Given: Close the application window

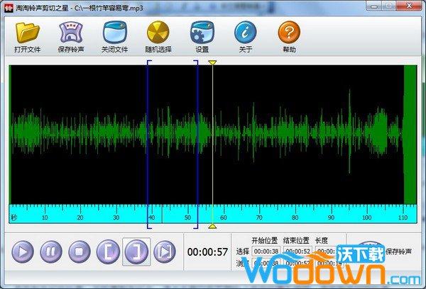Looking at the screenshot, I should point(409,6).
